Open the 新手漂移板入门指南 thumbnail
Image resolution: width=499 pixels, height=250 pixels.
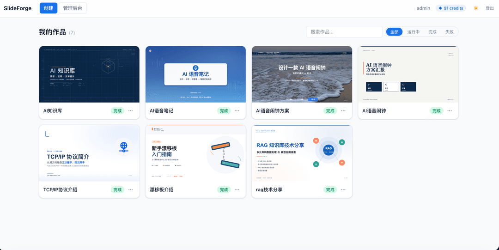click(195, 153)
